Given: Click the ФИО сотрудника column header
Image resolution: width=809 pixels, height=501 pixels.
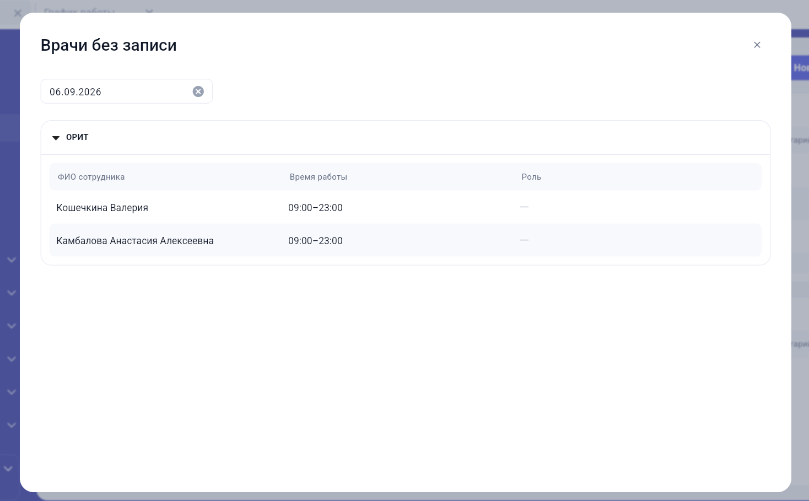Looking at the screenshot, I should pyautogui.click(x=91, y=177).
